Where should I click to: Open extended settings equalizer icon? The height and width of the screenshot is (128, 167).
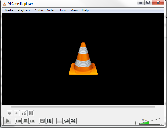click(49, 121)
